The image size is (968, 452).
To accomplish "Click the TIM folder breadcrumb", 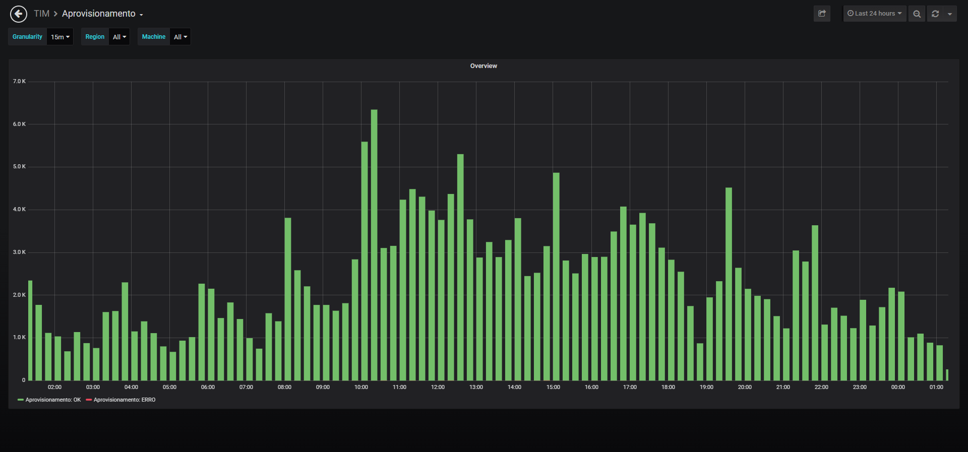I will pyautogui.click(x=41, y=14).
